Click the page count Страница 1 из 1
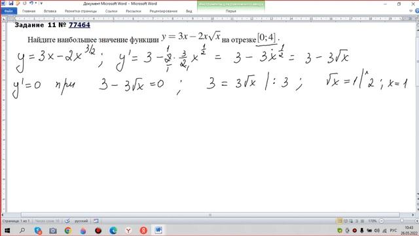 16,221
